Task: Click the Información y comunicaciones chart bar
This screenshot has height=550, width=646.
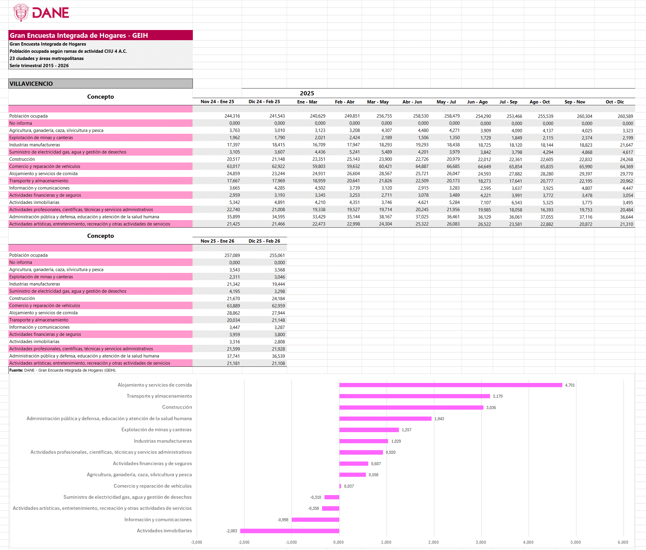Action: [315, 520]
